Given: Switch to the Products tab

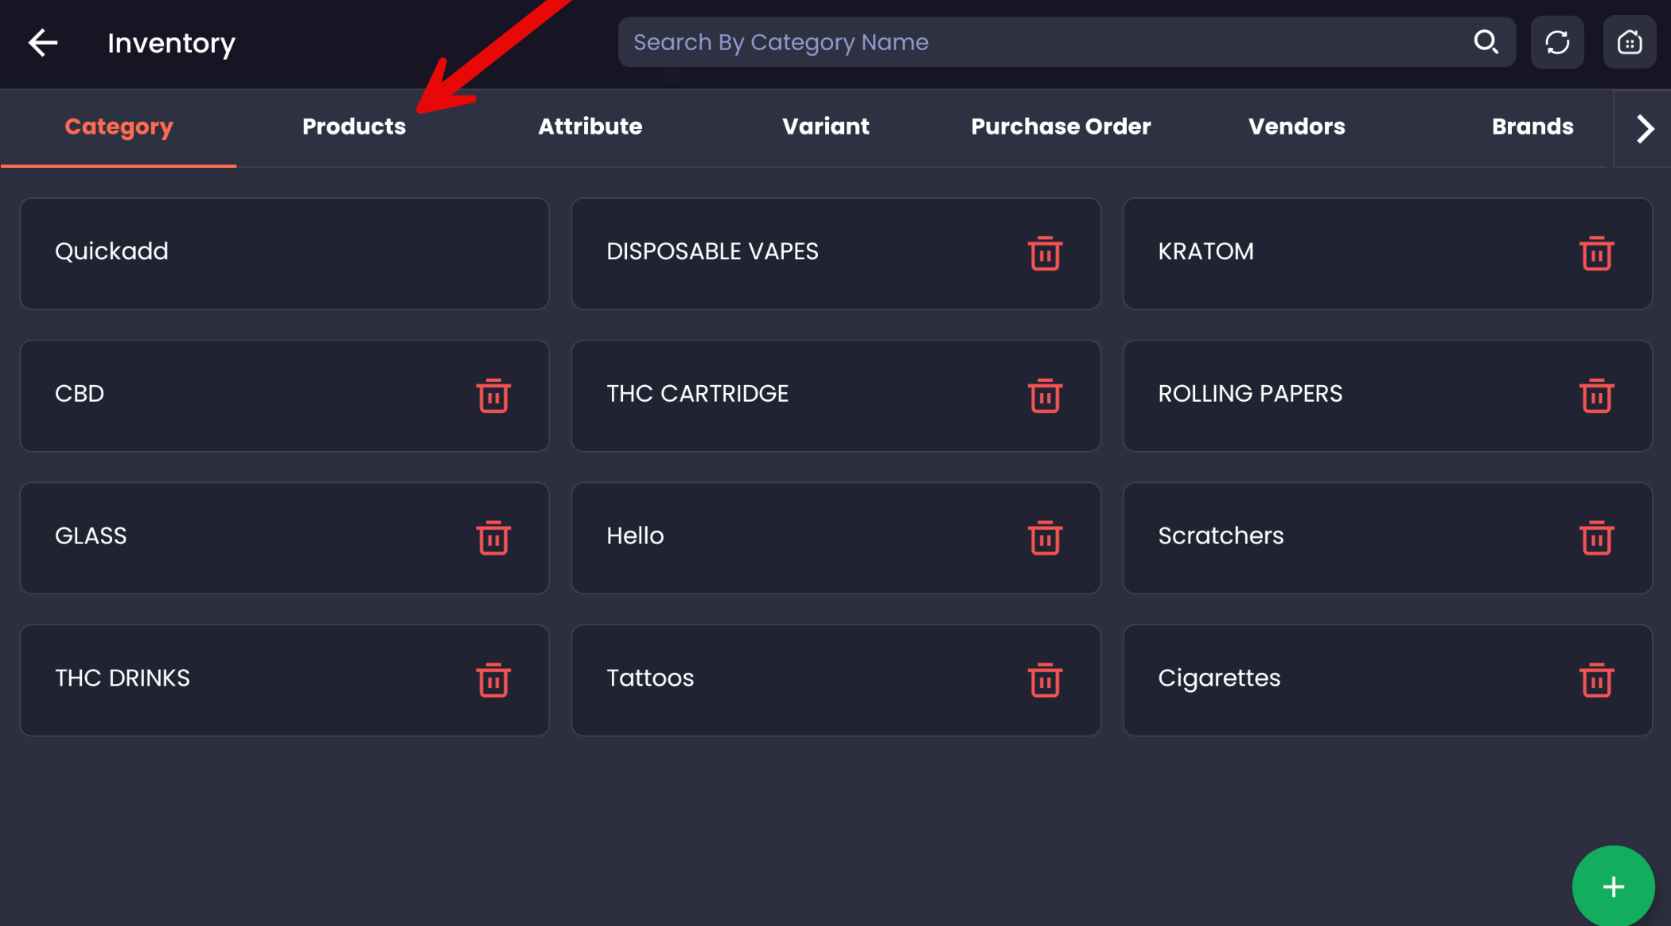Looking at the screenshot, I should (x=354, y=126).
